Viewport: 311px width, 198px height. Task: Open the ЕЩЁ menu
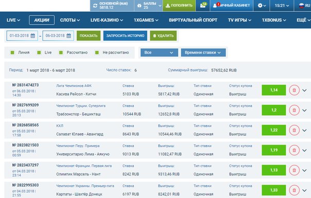pos(303,20)
